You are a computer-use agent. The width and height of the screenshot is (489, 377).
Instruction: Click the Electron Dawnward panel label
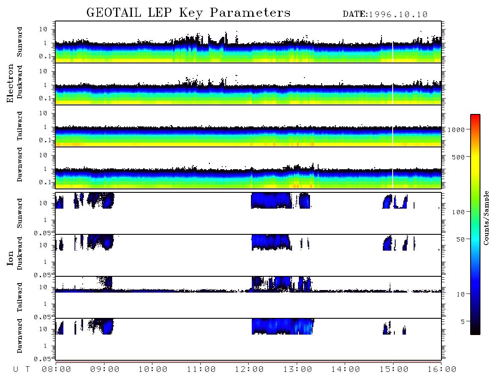(x=20, y=165)
